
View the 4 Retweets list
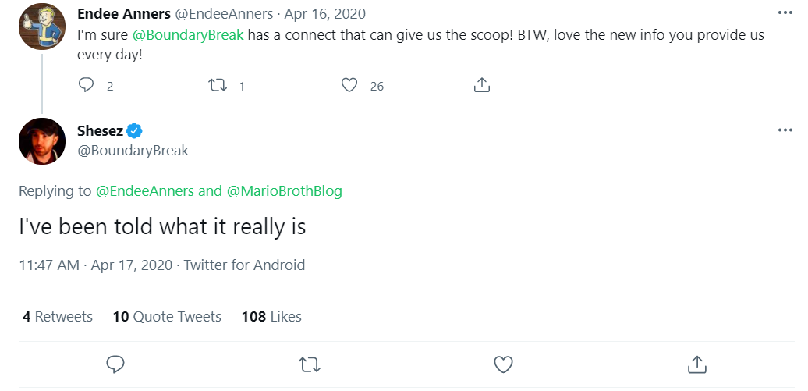point(58,316)
